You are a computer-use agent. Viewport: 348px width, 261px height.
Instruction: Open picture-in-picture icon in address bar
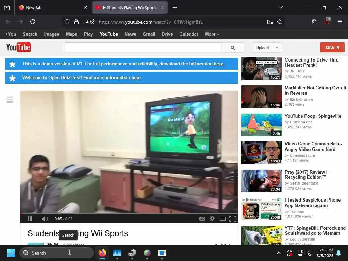270,22
